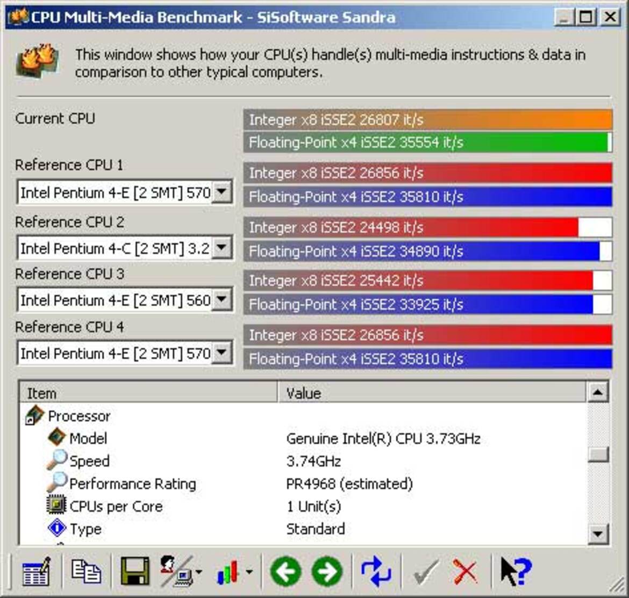Close the CPU Multi-Media Benchmark window

click(x=610, y=17)
